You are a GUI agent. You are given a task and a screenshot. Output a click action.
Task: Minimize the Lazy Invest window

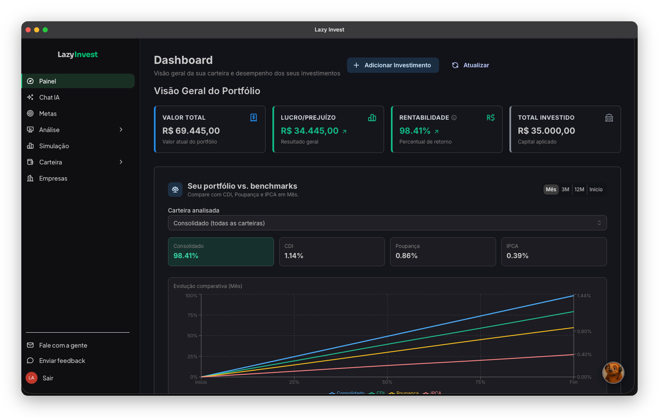click(x=37, y=30)
